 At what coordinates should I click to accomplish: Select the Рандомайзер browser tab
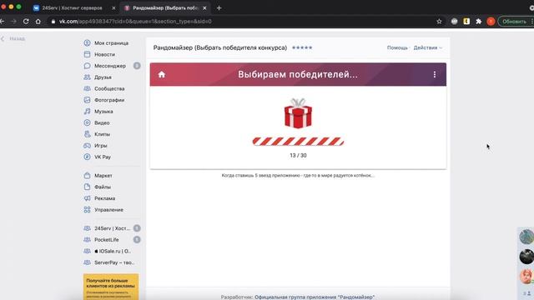(x=165, y=7)
